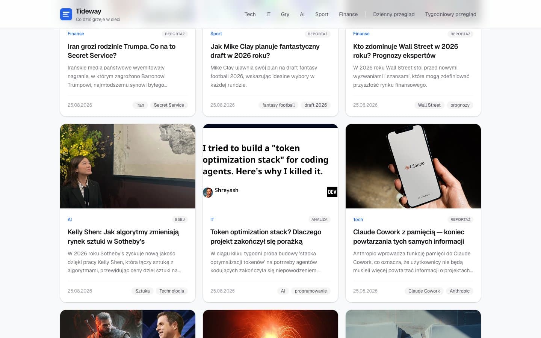Open the Kelly Shen article photo
541x338 pixels.
click(x=128, y=166)
